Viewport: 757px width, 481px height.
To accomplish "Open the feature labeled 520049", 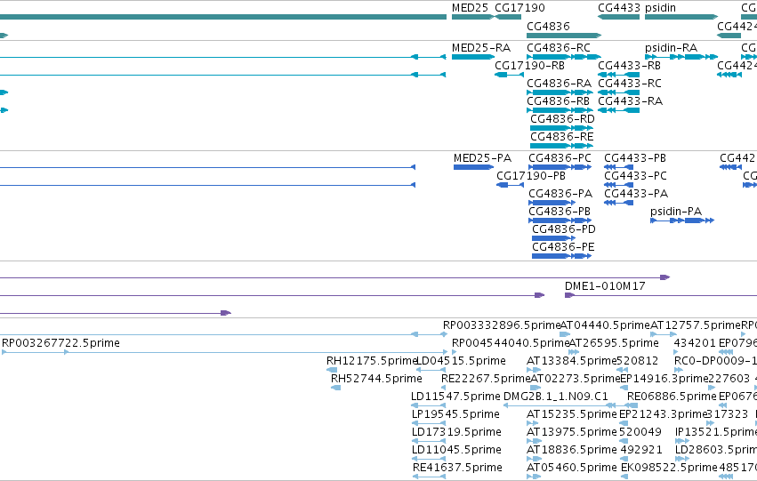I will pyautogui.click(x=640, y=433).
